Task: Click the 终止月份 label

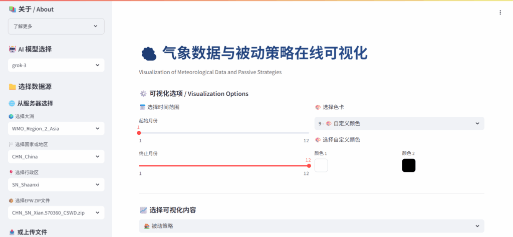Action: pyautogui.click(x=148, y=153)
